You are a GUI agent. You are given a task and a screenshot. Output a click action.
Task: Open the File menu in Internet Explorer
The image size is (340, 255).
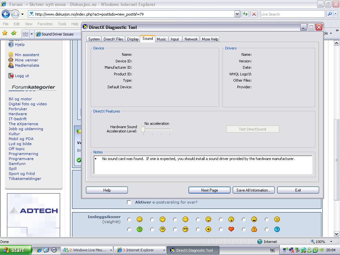tap(6, 24)
